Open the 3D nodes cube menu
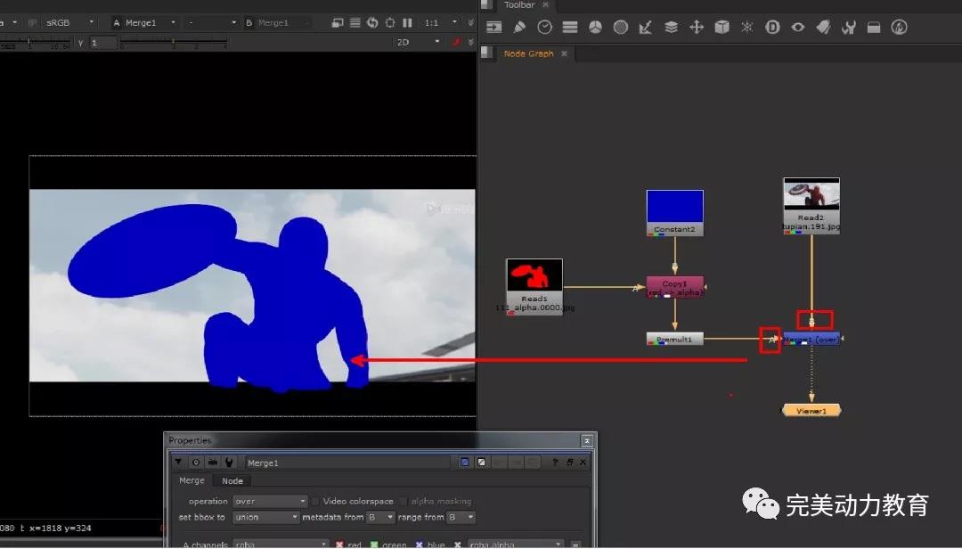The image size is (962, 549). pyautogui.click(x=722, y=27)
